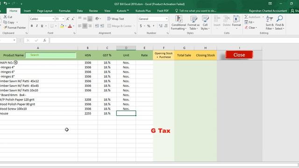
Task: Increase indent in Alignment group
Action: [102, 26]
